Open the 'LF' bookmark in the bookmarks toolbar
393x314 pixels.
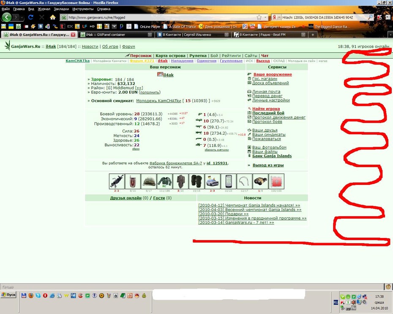click(x=85, y=26)
